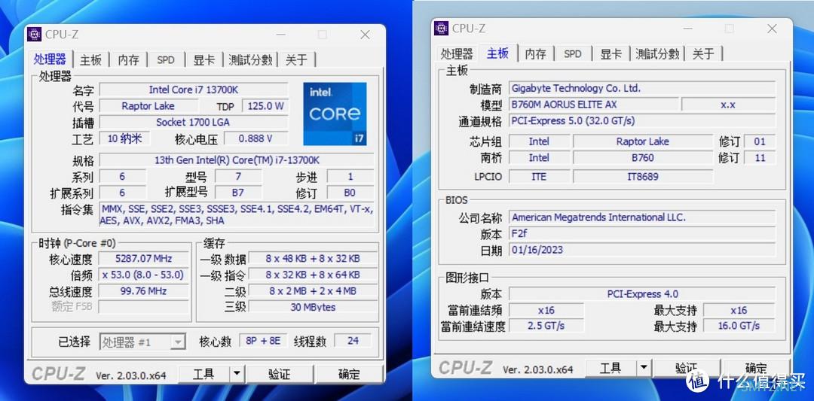
Task: Open the 关于 tab in the left window
Action: pyautogui.click(x=296, y=60)
